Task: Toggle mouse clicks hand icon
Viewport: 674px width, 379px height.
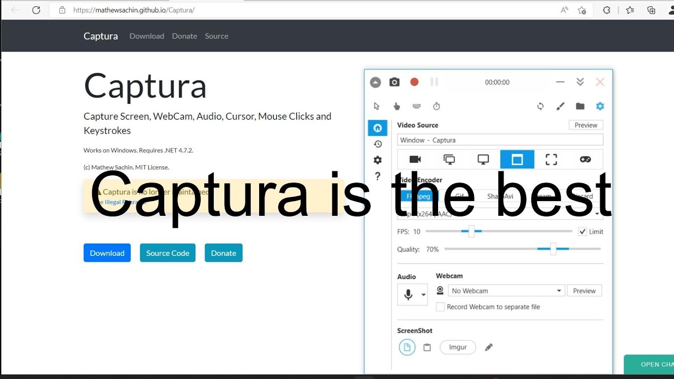Action: coord(397,106)
